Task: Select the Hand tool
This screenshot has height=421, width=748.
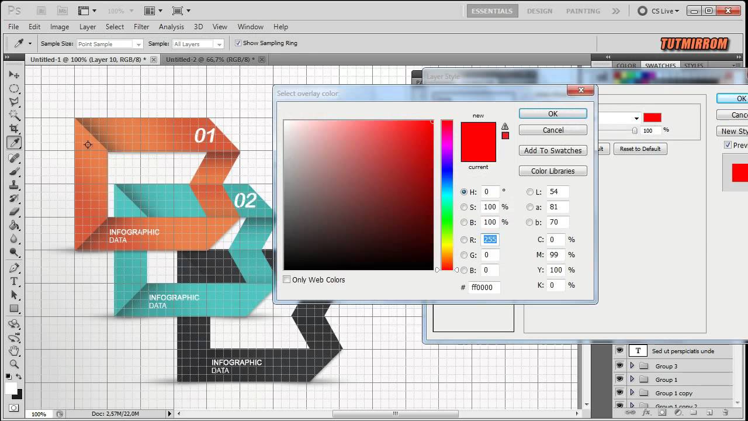Action: 14,351
